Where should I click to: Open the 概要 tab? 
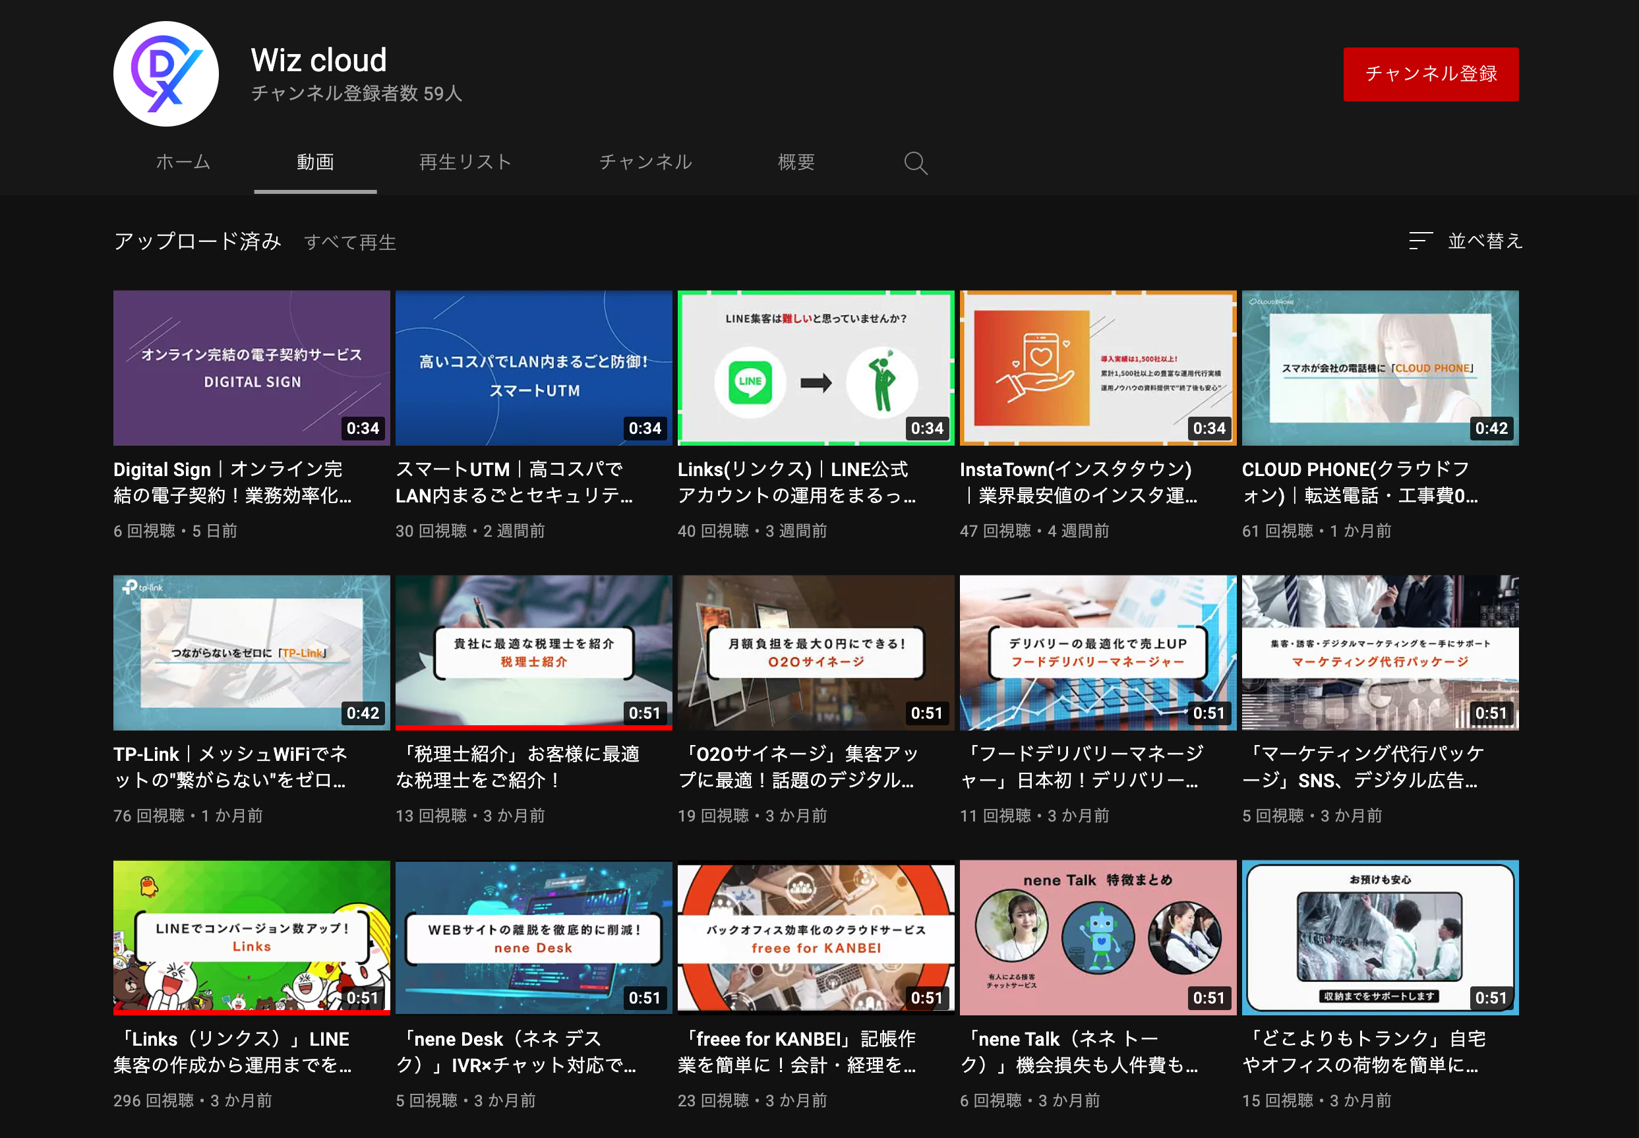coord(796,163)
